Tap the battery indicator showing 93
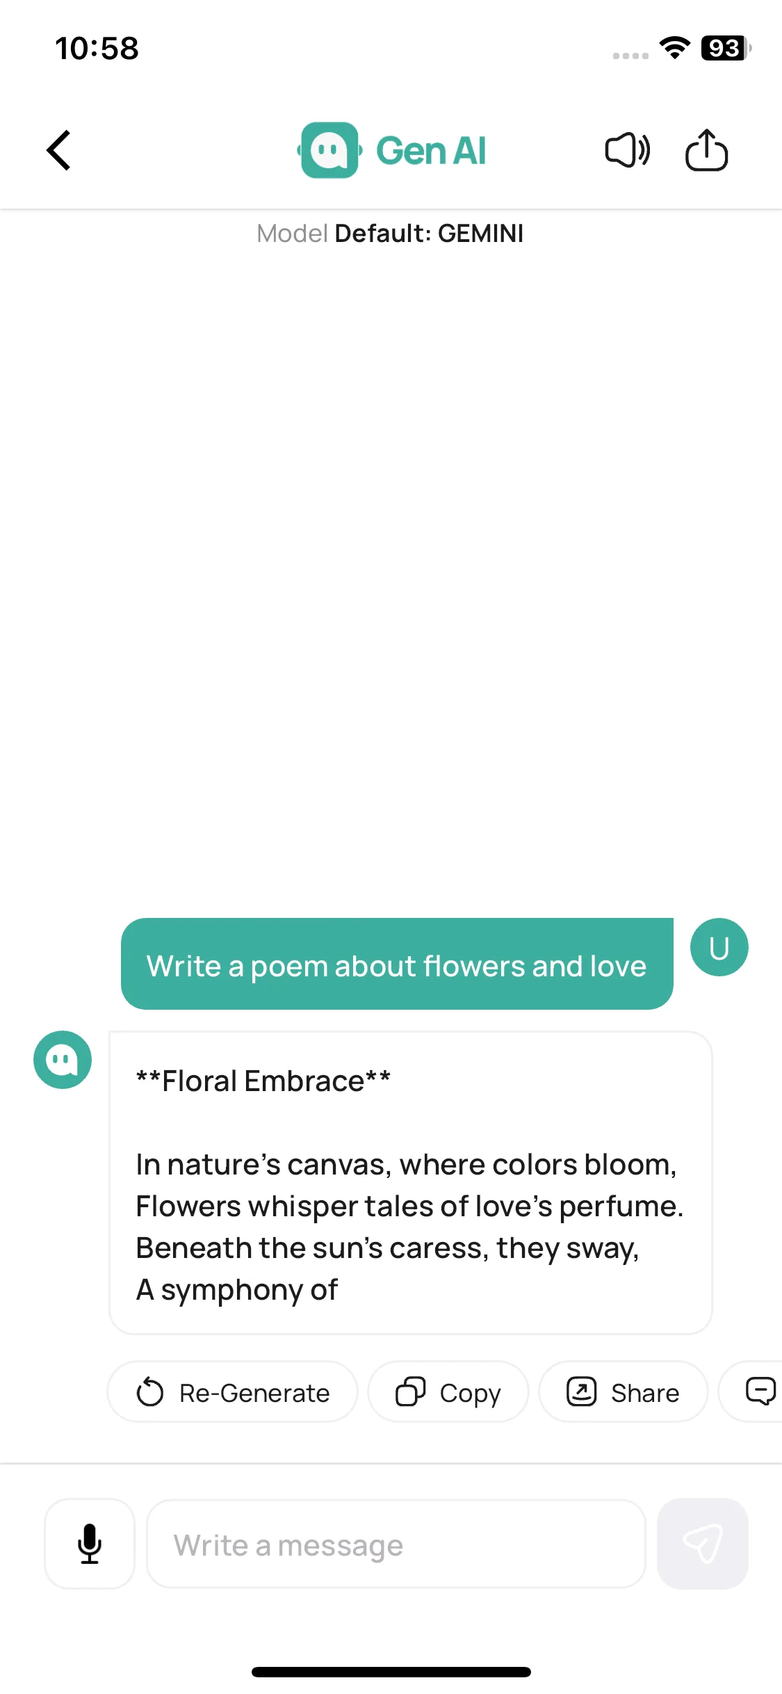This screenshot has width=782, height=1694. coord(726,48)
